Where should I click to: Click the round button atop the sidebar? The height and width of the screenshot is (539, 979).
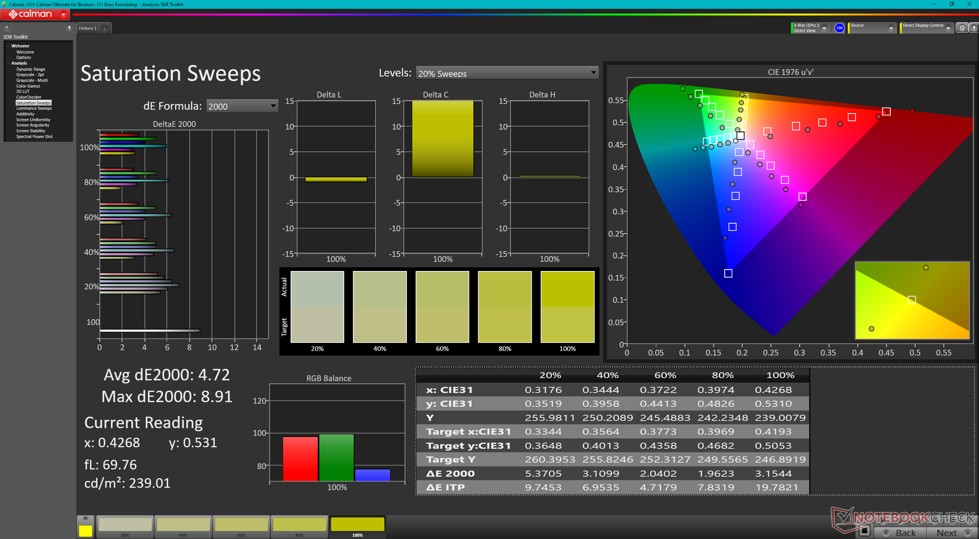[7, 28]
